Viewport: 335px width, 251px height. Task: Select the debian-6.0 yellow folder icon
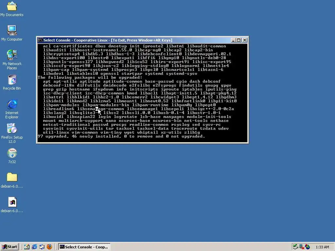pyautogui.click(x=12, y=180)
